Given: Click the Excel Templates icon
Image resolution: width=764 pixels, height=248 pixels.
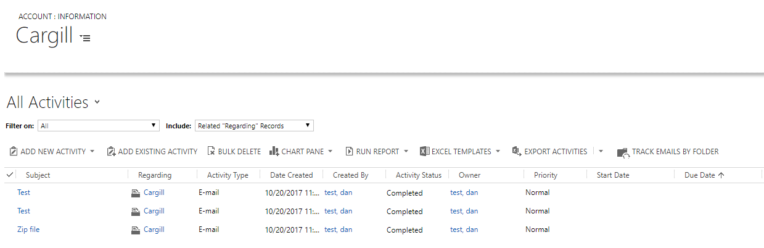Looking at the screenshot, I should (424, 151).
